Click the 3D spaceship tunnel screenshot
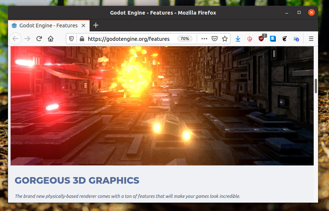Image resolution: width=329 pixels, height=211 pixels. (162, 106)
